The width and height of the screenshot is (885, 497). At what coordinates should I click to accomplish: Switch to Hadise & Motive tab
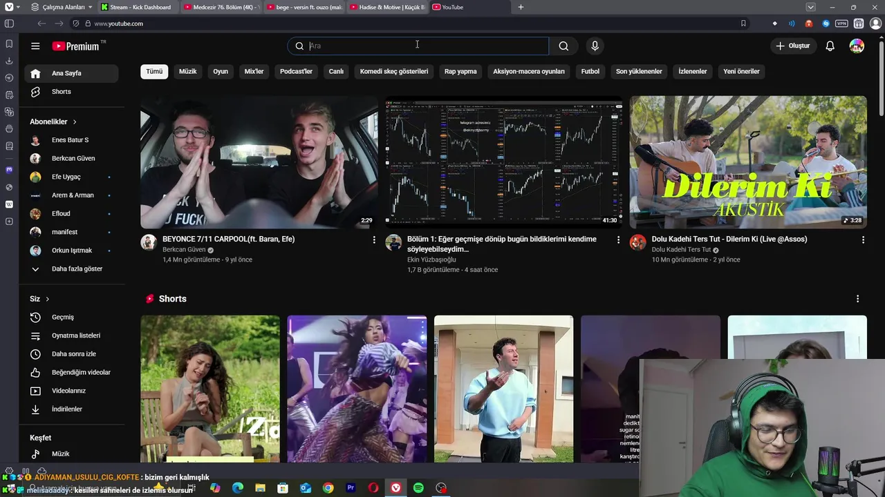click(387, 7)
